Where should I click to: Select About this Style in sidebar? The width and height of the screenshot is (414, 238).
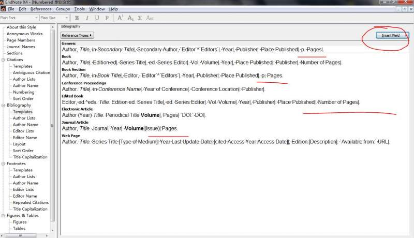[21, 27]
